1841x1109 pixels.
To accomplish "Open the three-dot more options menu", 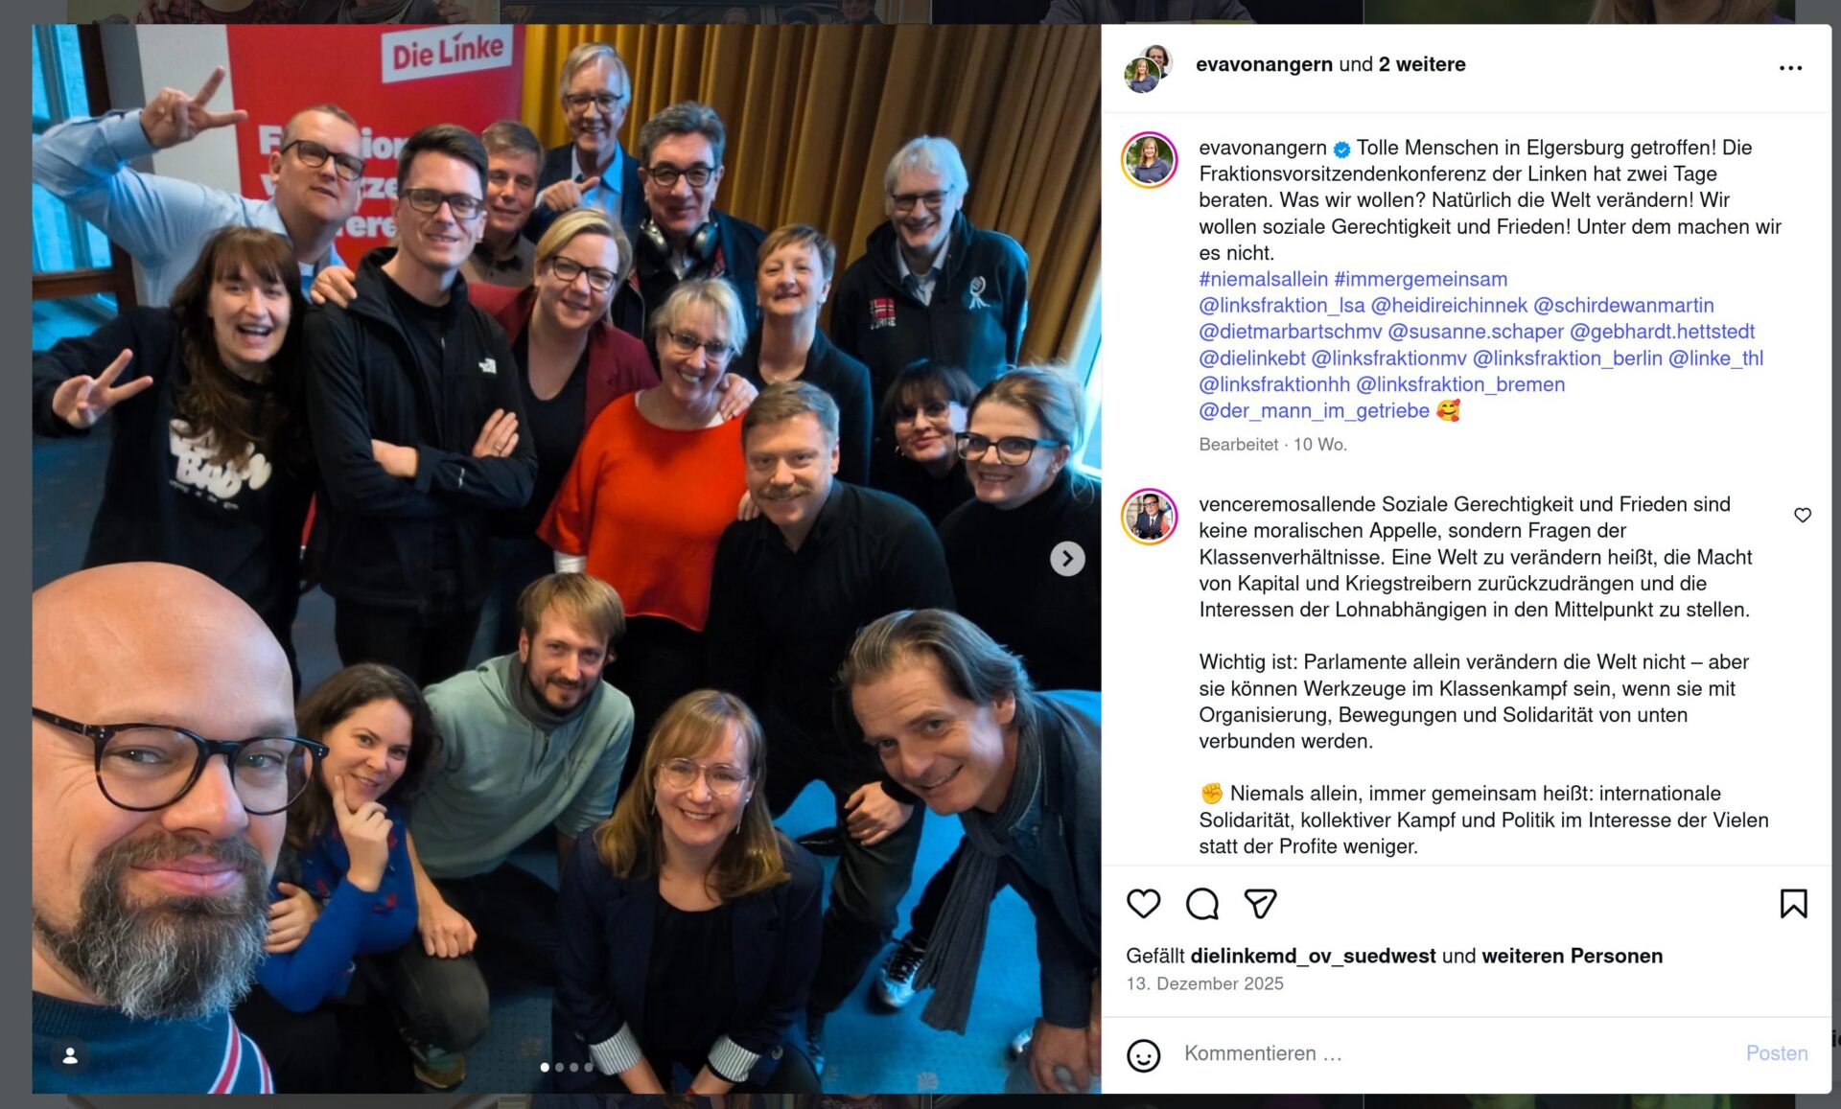I will [x=1790, y=68].
